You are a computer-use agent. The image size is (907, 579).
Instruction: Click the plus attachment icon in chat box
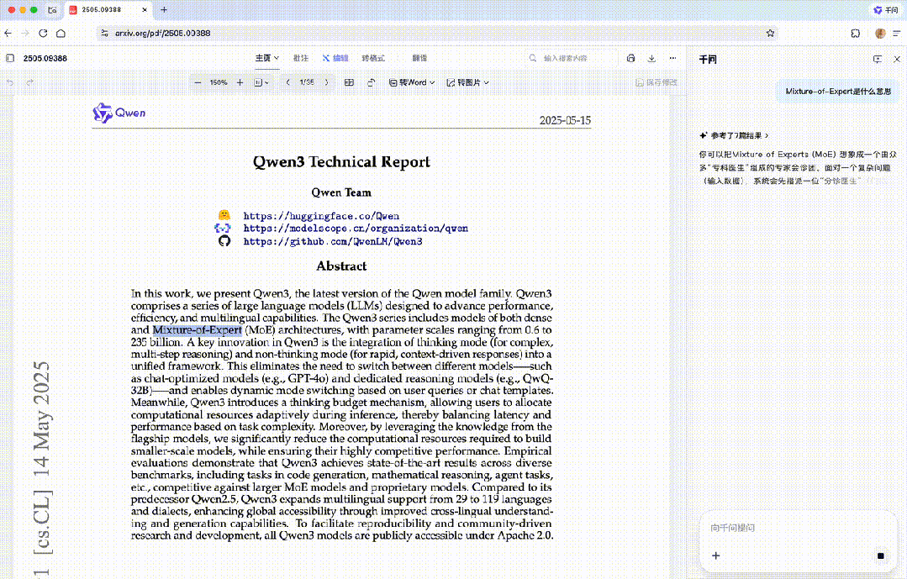(716, 555)
